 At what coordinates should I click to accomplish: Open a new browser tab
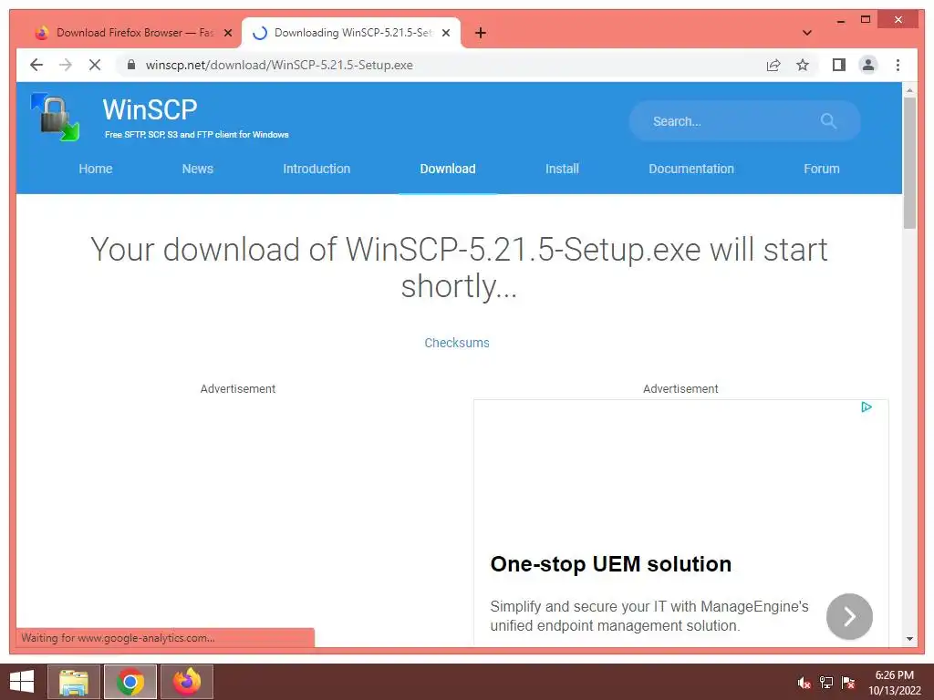(481, 33)
